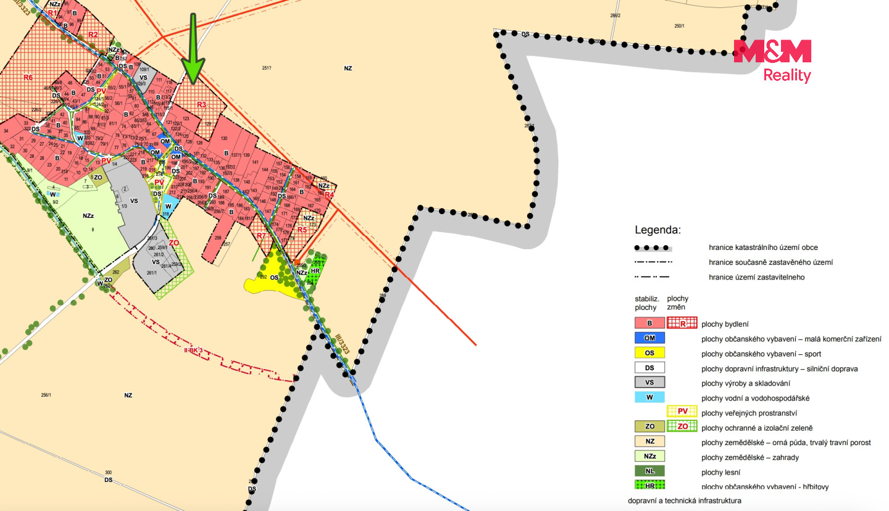Click the '256/1' parcel label
Screen dimensions: 889x511
point(46,395)
